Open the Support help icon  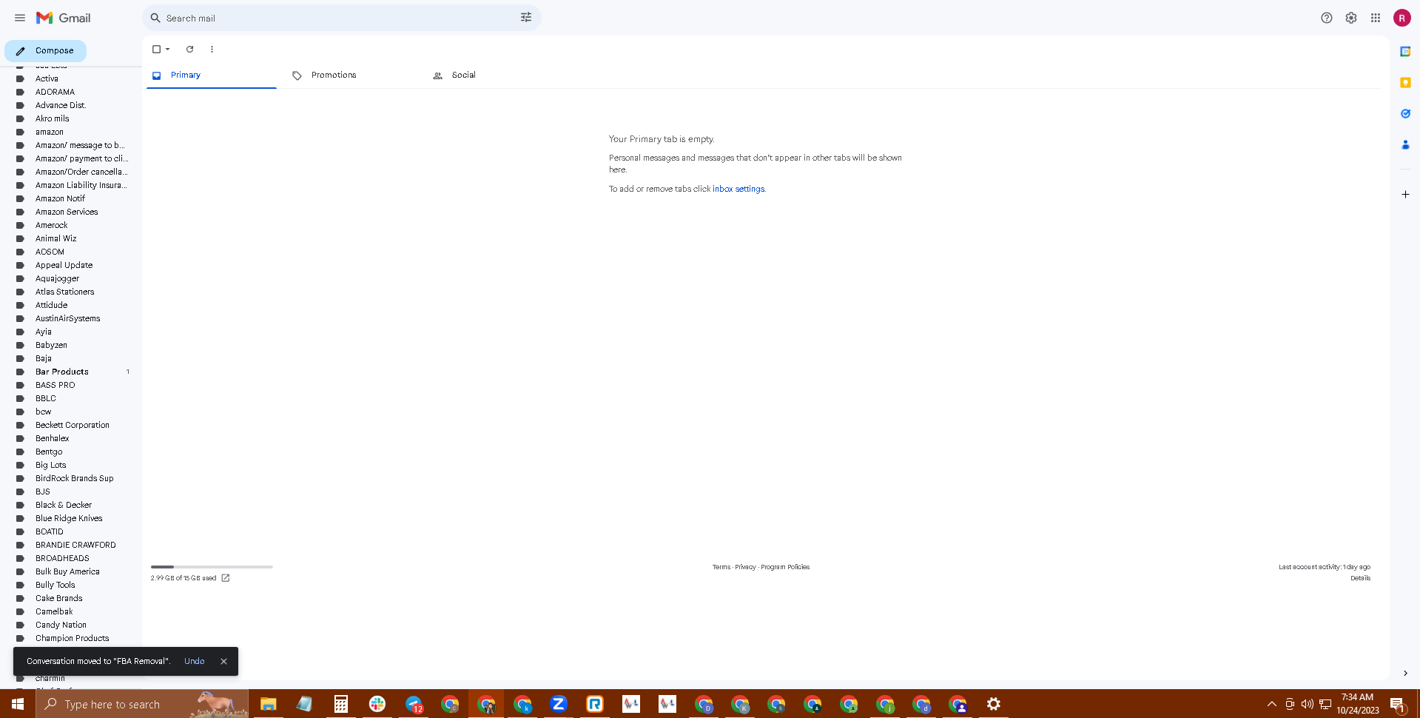pyautogui.click(x=1327, y=18)
